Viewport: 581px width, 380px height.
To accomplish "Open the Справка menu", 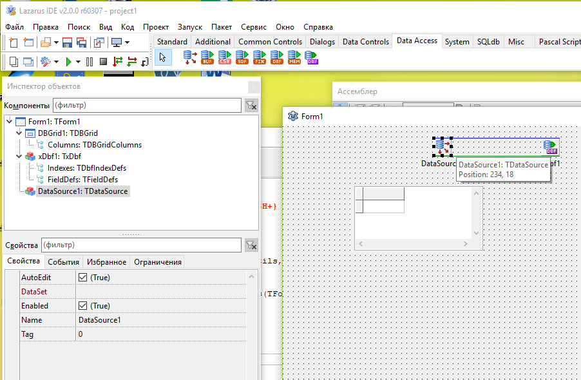I will (318, 27).
